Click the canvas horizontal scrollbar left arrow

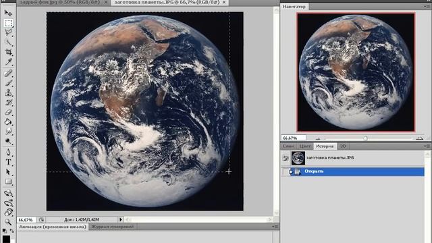click(128, 219)
